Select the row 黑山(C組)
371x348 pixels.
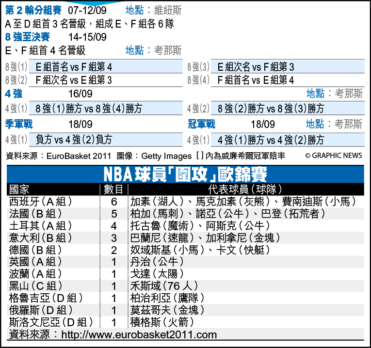(185, 286)
